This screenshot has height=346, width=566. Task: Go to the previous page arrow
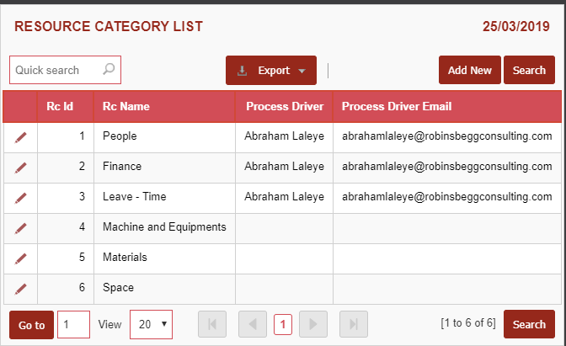(x=253, y=324)
